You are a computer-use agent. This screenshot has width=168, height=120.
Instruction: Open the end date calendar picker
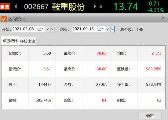tap(100, 29)
